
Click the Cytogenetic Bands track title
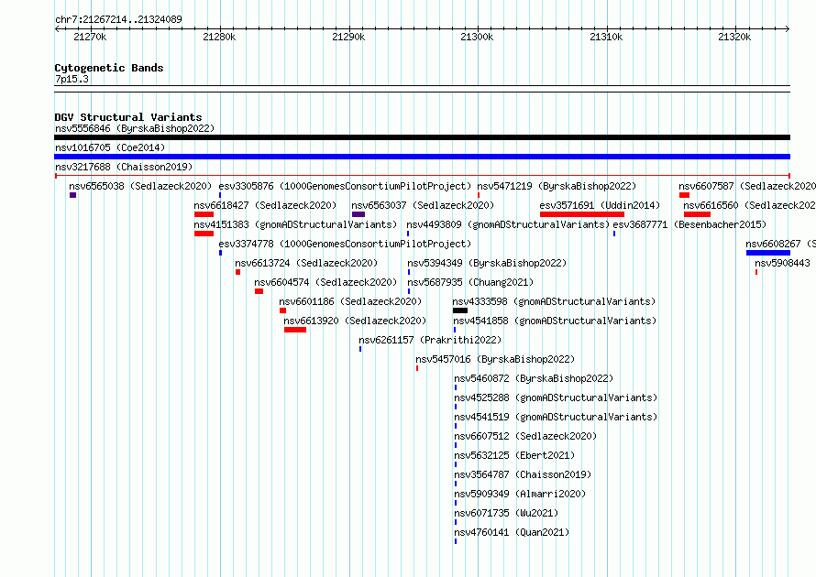pyautogui.click(x=109, y=68)
